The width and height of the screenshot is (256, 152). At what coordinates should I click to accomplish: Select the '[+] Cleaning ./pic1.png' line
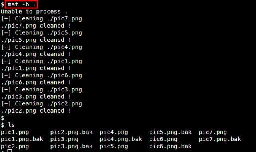(41, 61)
